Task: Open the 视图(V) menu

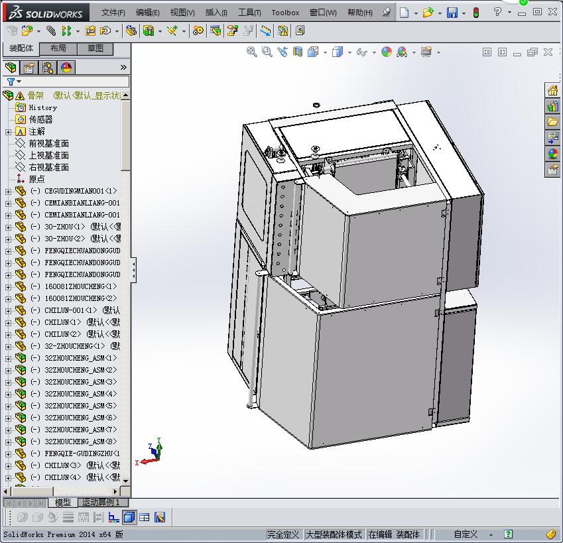Action: (x=182, y=13)
